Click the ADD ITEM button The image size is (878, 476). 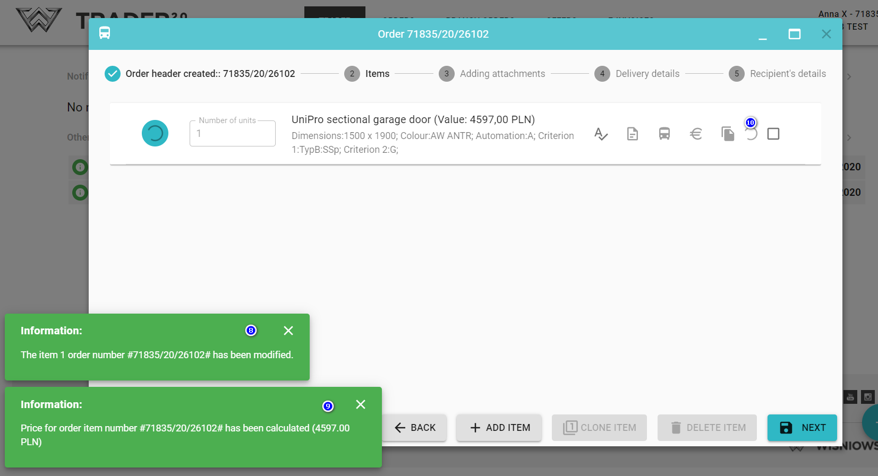coord(499,428)
